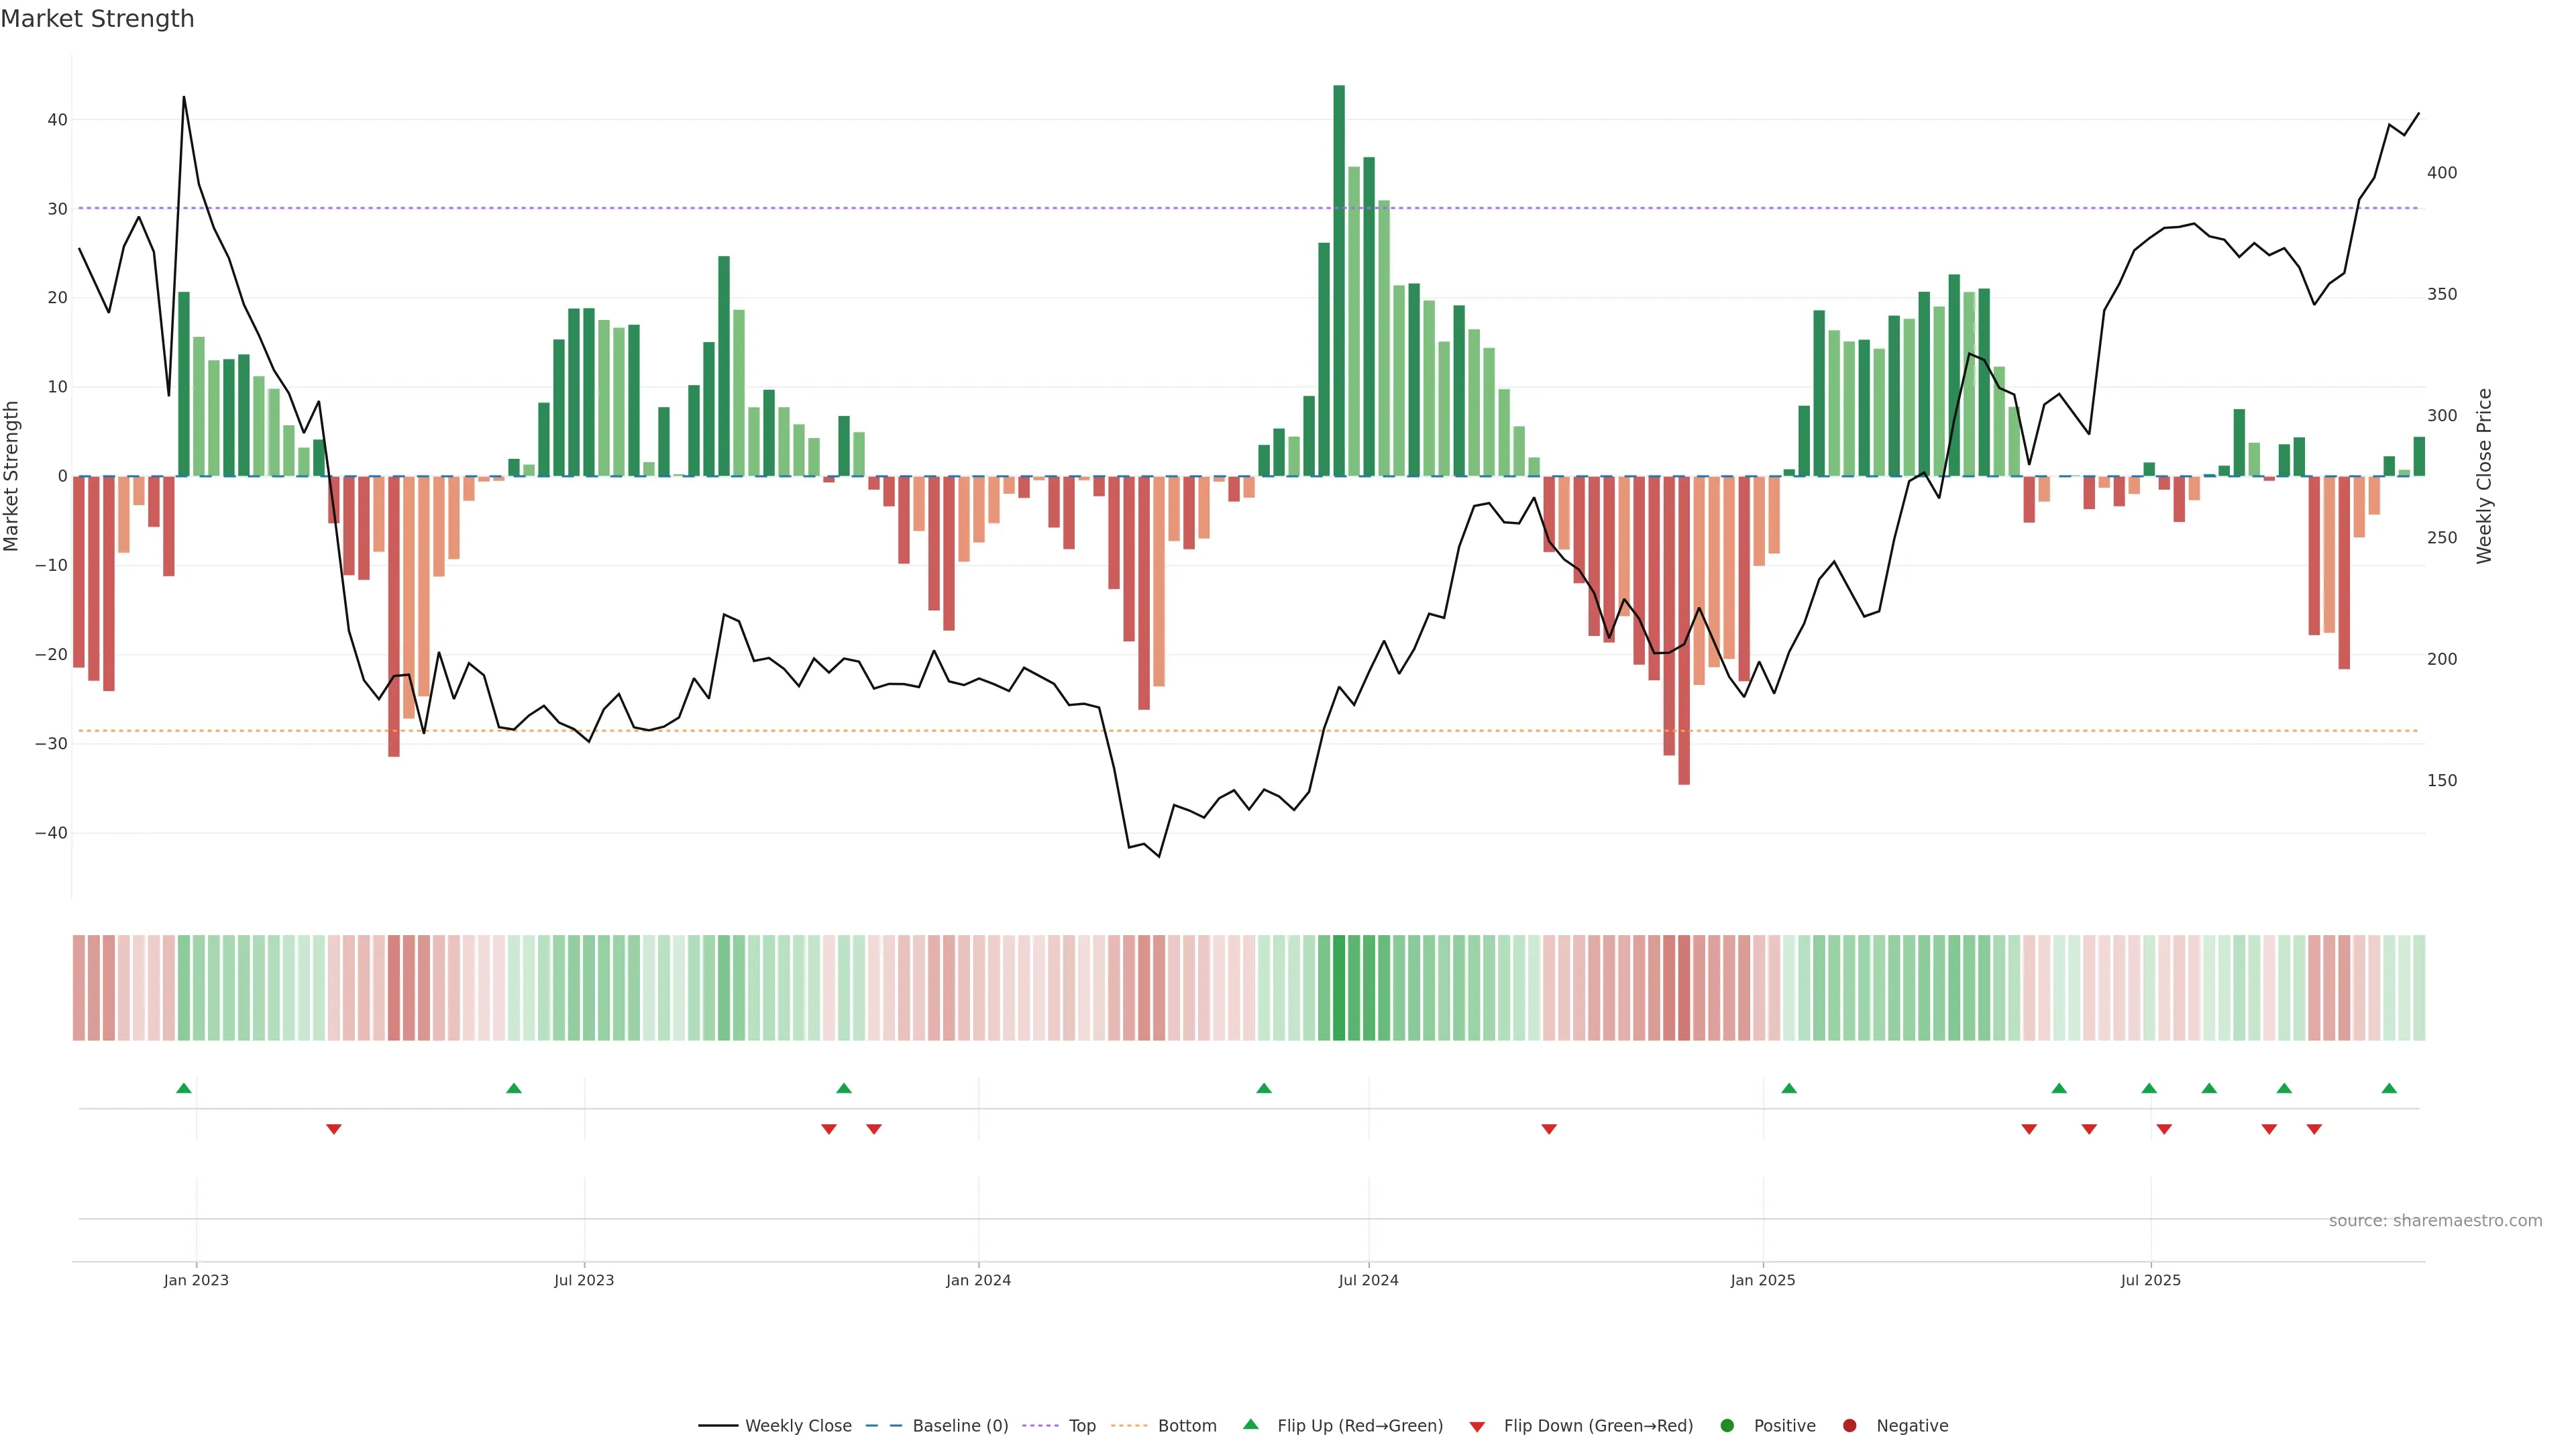Click Flip Up green triangle legend icon
The image size is (2576, 1449).
1250,1425
